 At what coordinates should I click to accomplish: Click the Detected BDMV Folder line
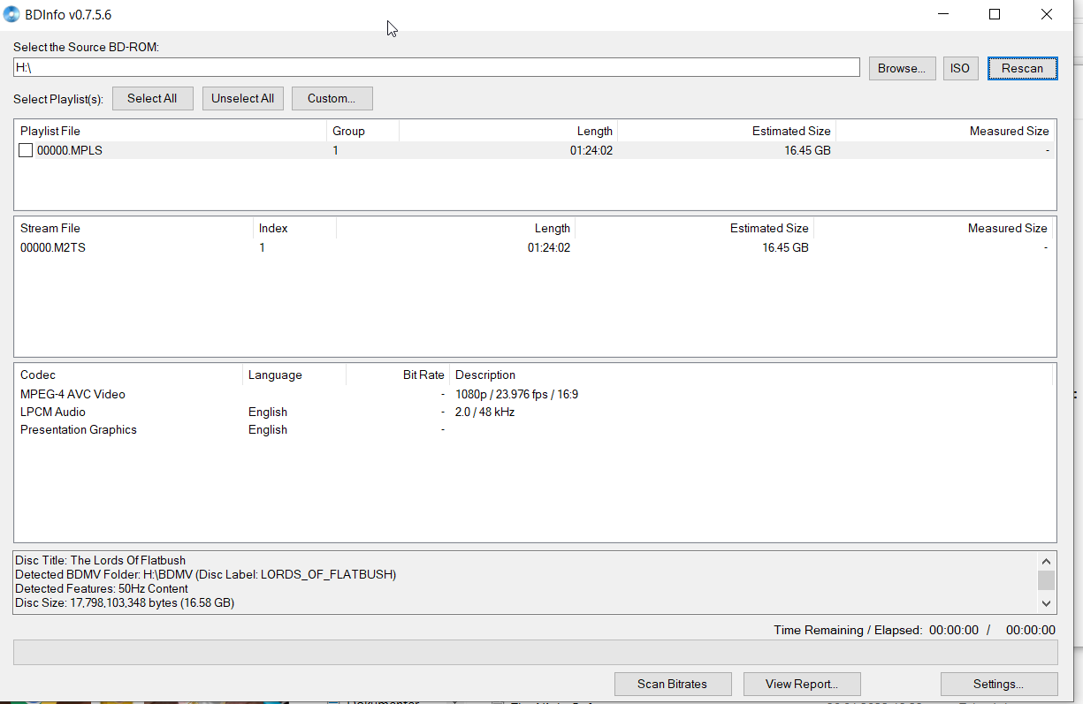[205, 574]
